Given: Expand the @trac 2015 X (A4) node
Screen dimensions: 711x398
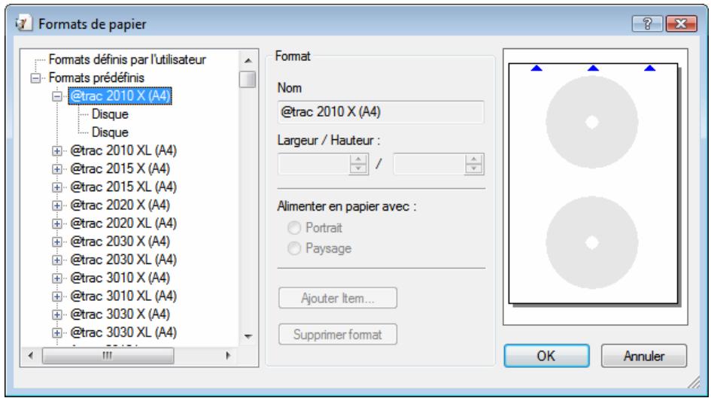Looking at the screenshot, I should (x=56, y=169).
